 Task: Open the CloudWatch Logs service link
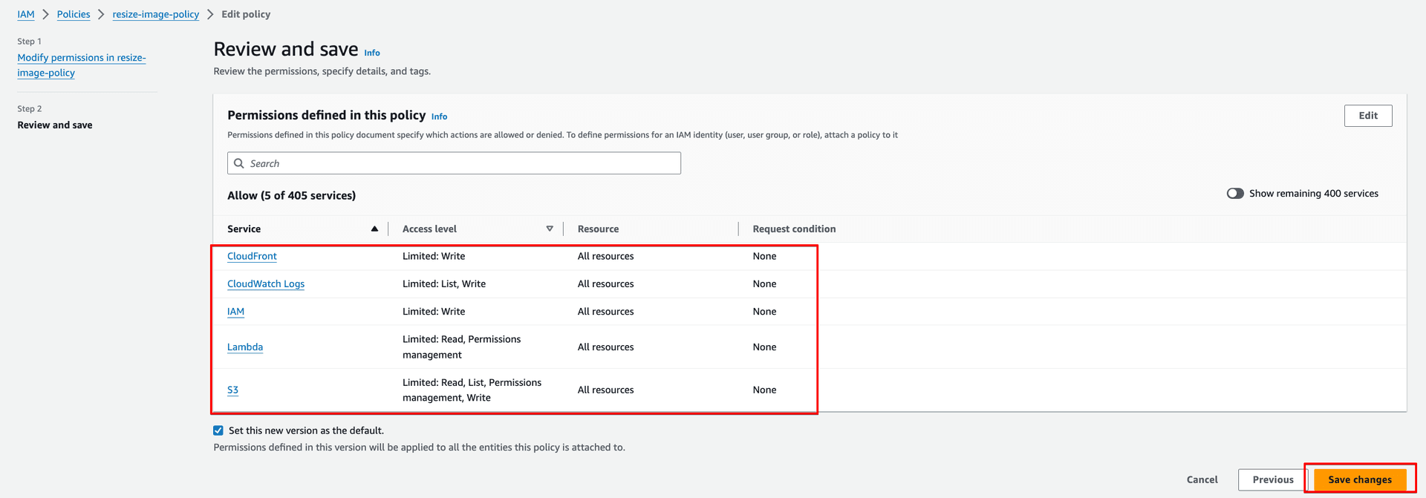[266, 284]
